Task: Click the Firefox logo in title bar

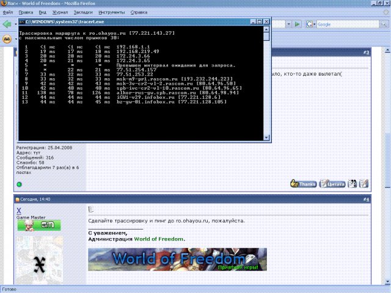Action: point(4,3)
